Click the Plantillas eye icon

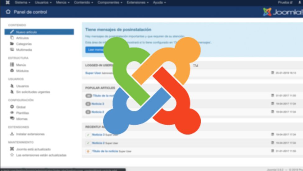click(x=12, y=113)
